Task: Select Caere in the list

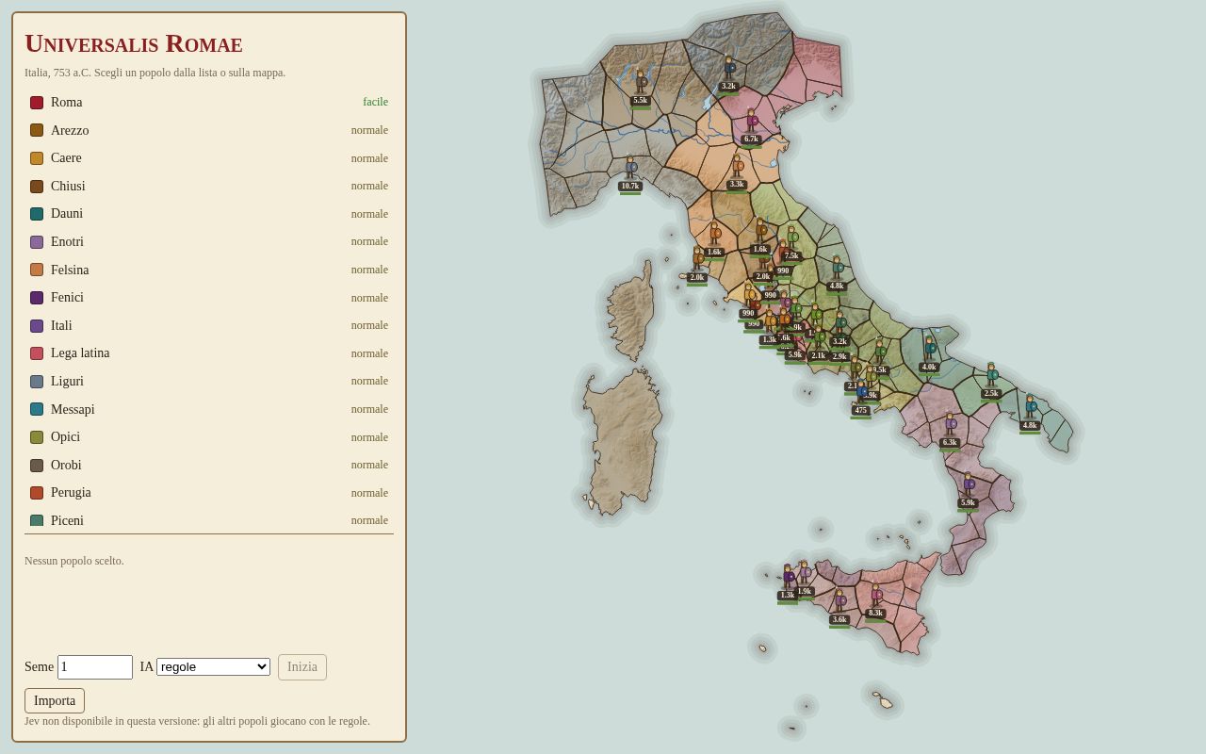Action: pyautogui.click(x=209, y=158)
